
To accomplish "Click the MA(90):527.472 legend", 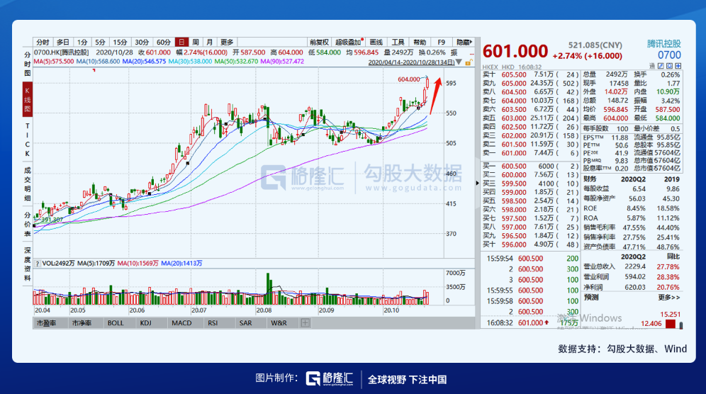I will [282, 61].
